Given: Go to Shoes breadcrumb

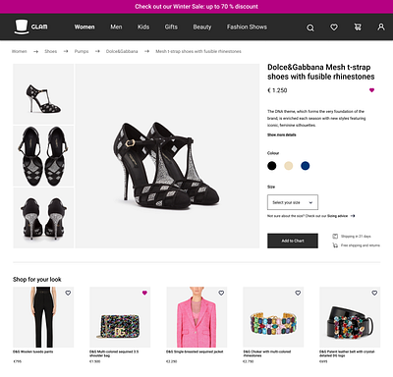Looking at the screenshot, I should click(x=51, y=51).
